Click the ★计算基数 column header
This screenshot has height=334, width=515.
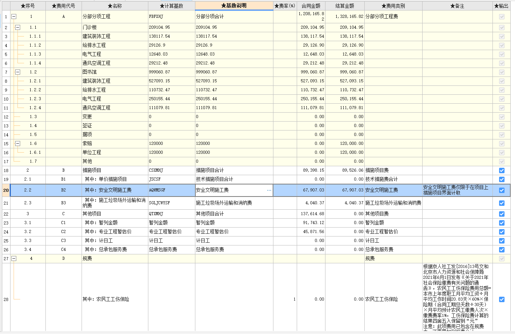(172, 6)
